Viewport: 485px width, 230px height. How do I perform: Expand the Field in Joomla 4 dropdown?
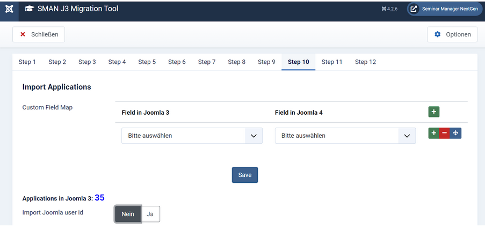(345, 136)
